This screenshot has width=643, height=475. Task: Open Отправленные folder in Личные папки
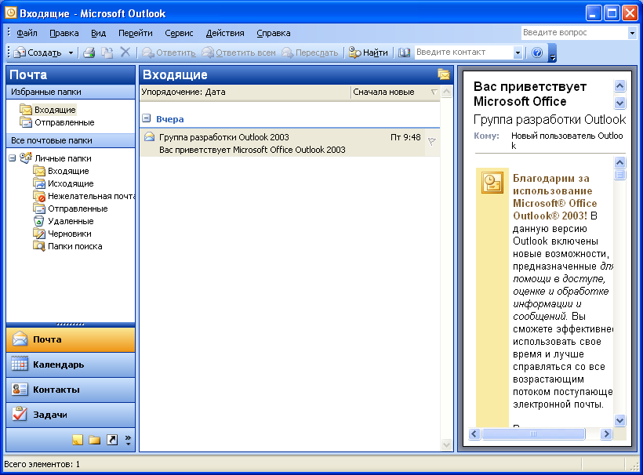(x=71, y=208)
